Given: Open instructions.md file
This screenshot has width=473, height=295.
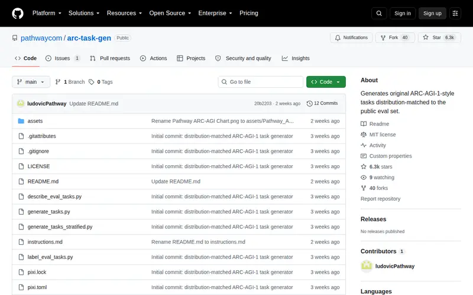Looking at the screenshot, I should point(45,242).
